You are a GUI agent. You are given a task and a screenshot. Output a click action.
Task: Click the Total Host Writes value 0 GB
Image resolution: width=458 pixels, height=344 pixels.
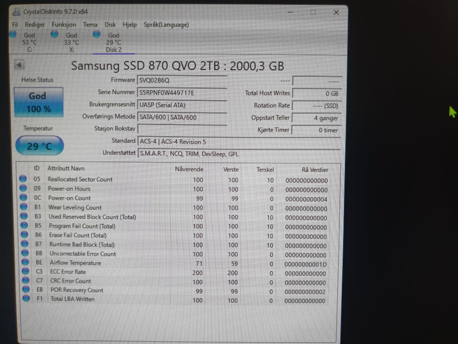click(x=317, y=94)
